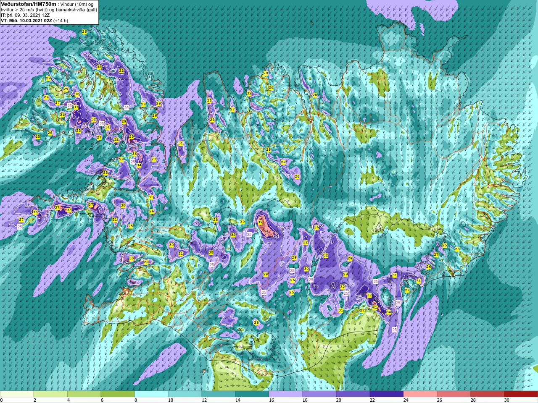Viewport: 538px width, 403px height.
Task: Click the legend scale number 2
Action: click(34, 400)
